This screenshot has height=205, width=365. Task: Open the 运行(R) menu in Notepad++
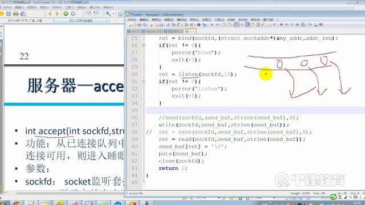[x=243, y=20]
